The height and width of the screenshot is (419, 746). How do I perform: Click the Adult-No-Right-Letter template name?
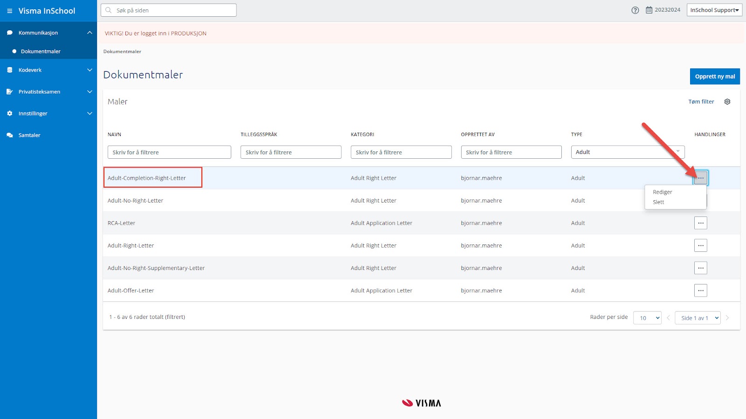[135, 201]
